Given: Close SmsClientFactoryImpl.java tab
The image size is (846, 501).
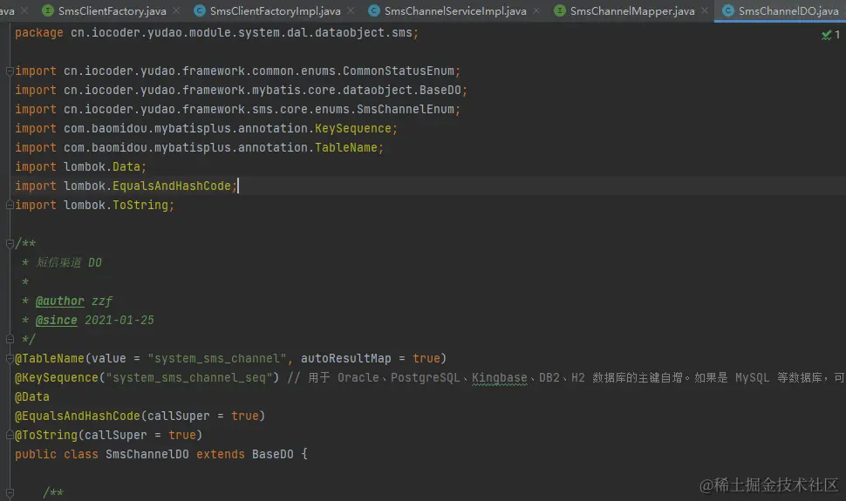Looking at the screenshot, I should click(x=351, y=10).
